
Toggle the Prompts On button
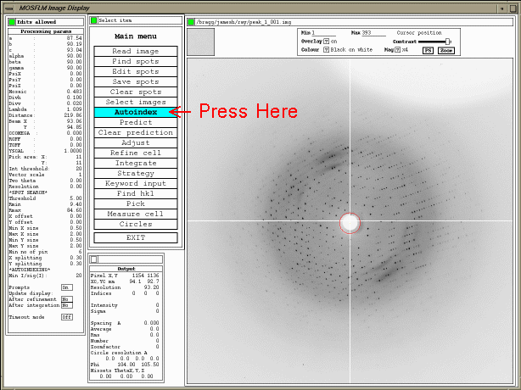click(67, 287)
